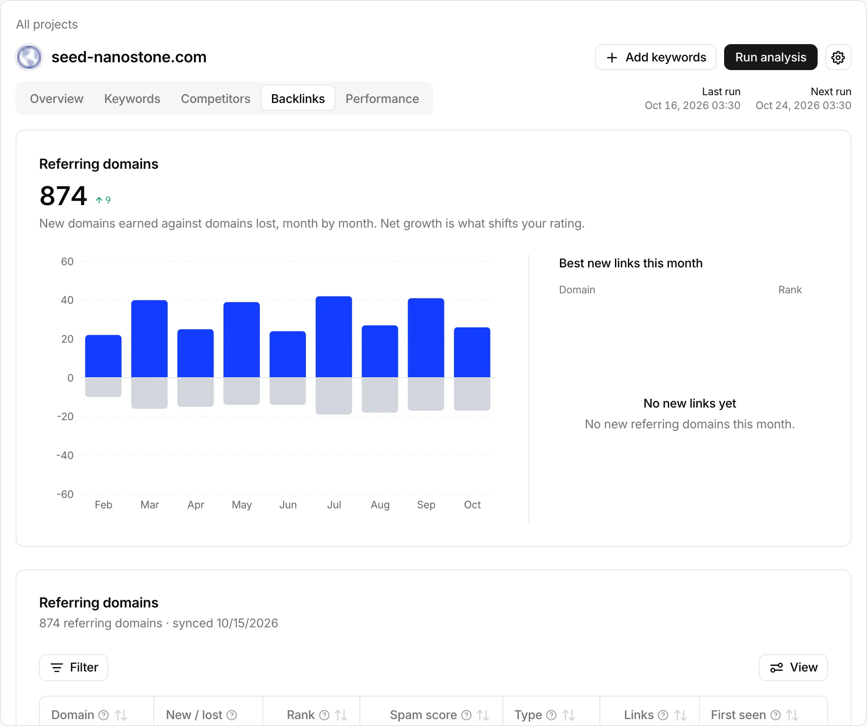Viewport: 867px width, 726px height.
Task: Open the View options button
Action: tap(793, 668)
